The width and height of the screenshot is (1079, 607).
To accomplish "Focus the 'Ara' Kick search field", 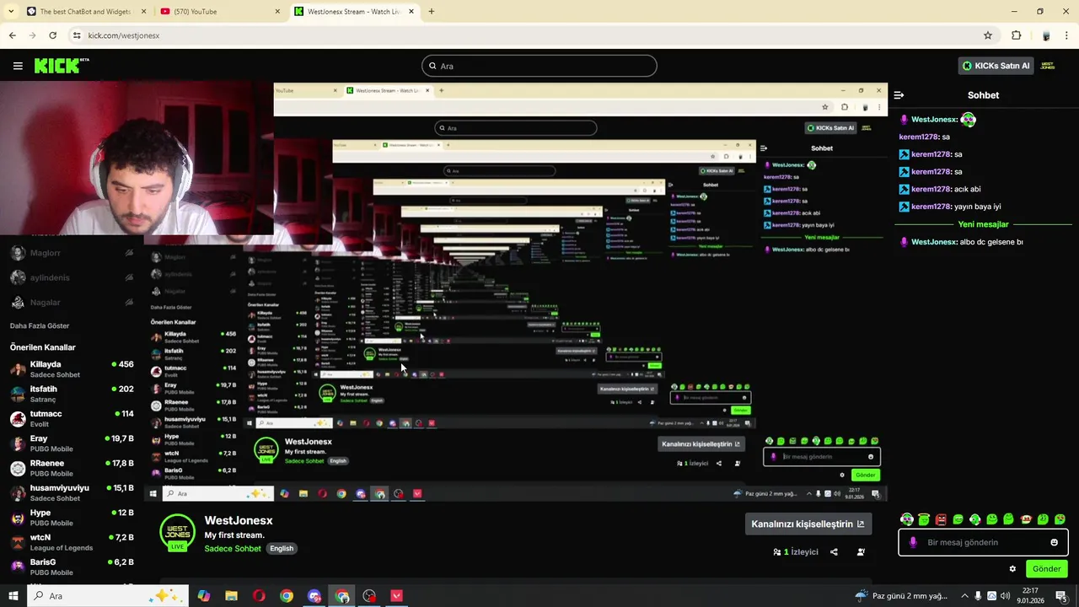I will pyautogui.click(x=539, y=66).
